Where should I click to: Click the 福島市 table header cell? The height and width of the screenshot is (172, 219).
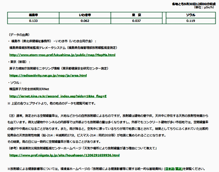tap(33, 15)
